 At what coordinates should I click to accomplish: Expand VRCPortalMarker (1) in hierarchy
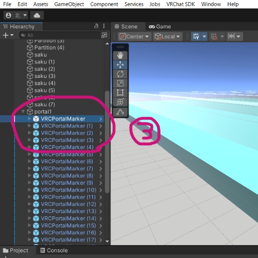[29, 126]
